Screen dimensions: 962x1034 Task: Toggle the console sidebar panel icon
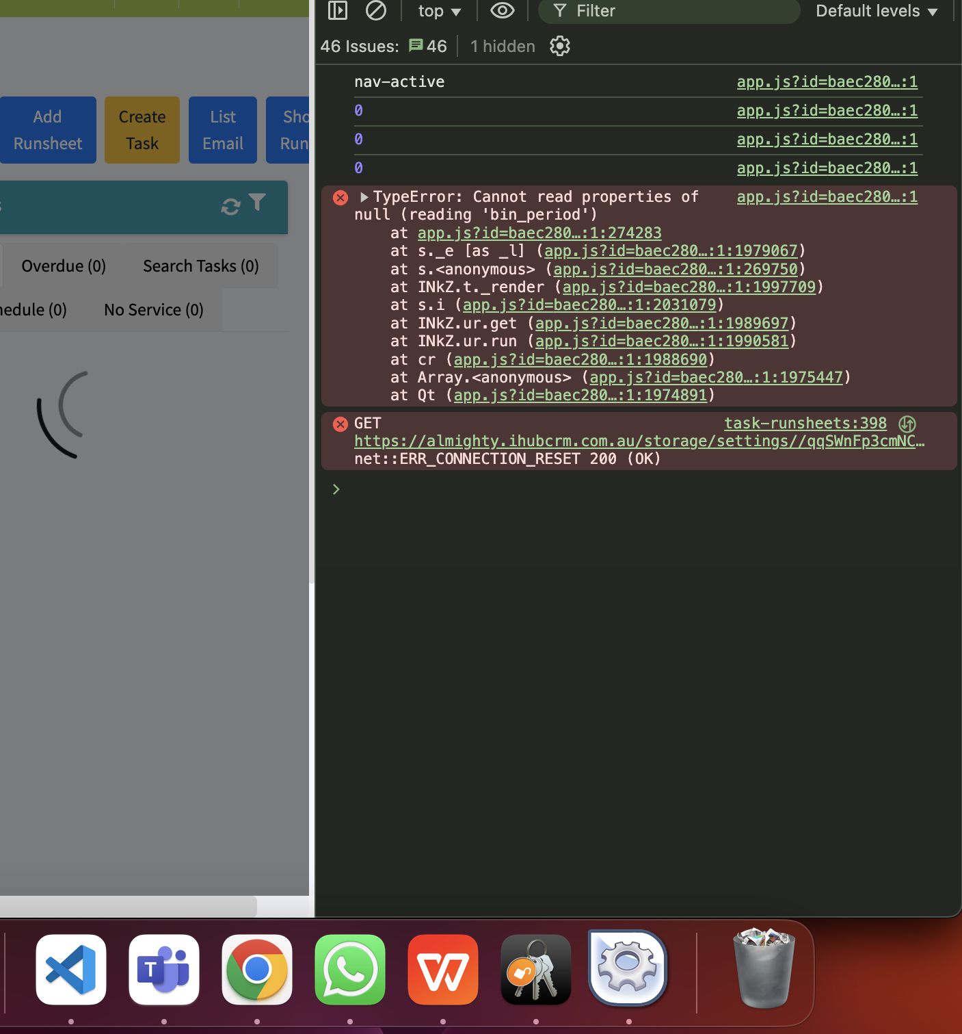pyautogui.click(x=338, y=10)
